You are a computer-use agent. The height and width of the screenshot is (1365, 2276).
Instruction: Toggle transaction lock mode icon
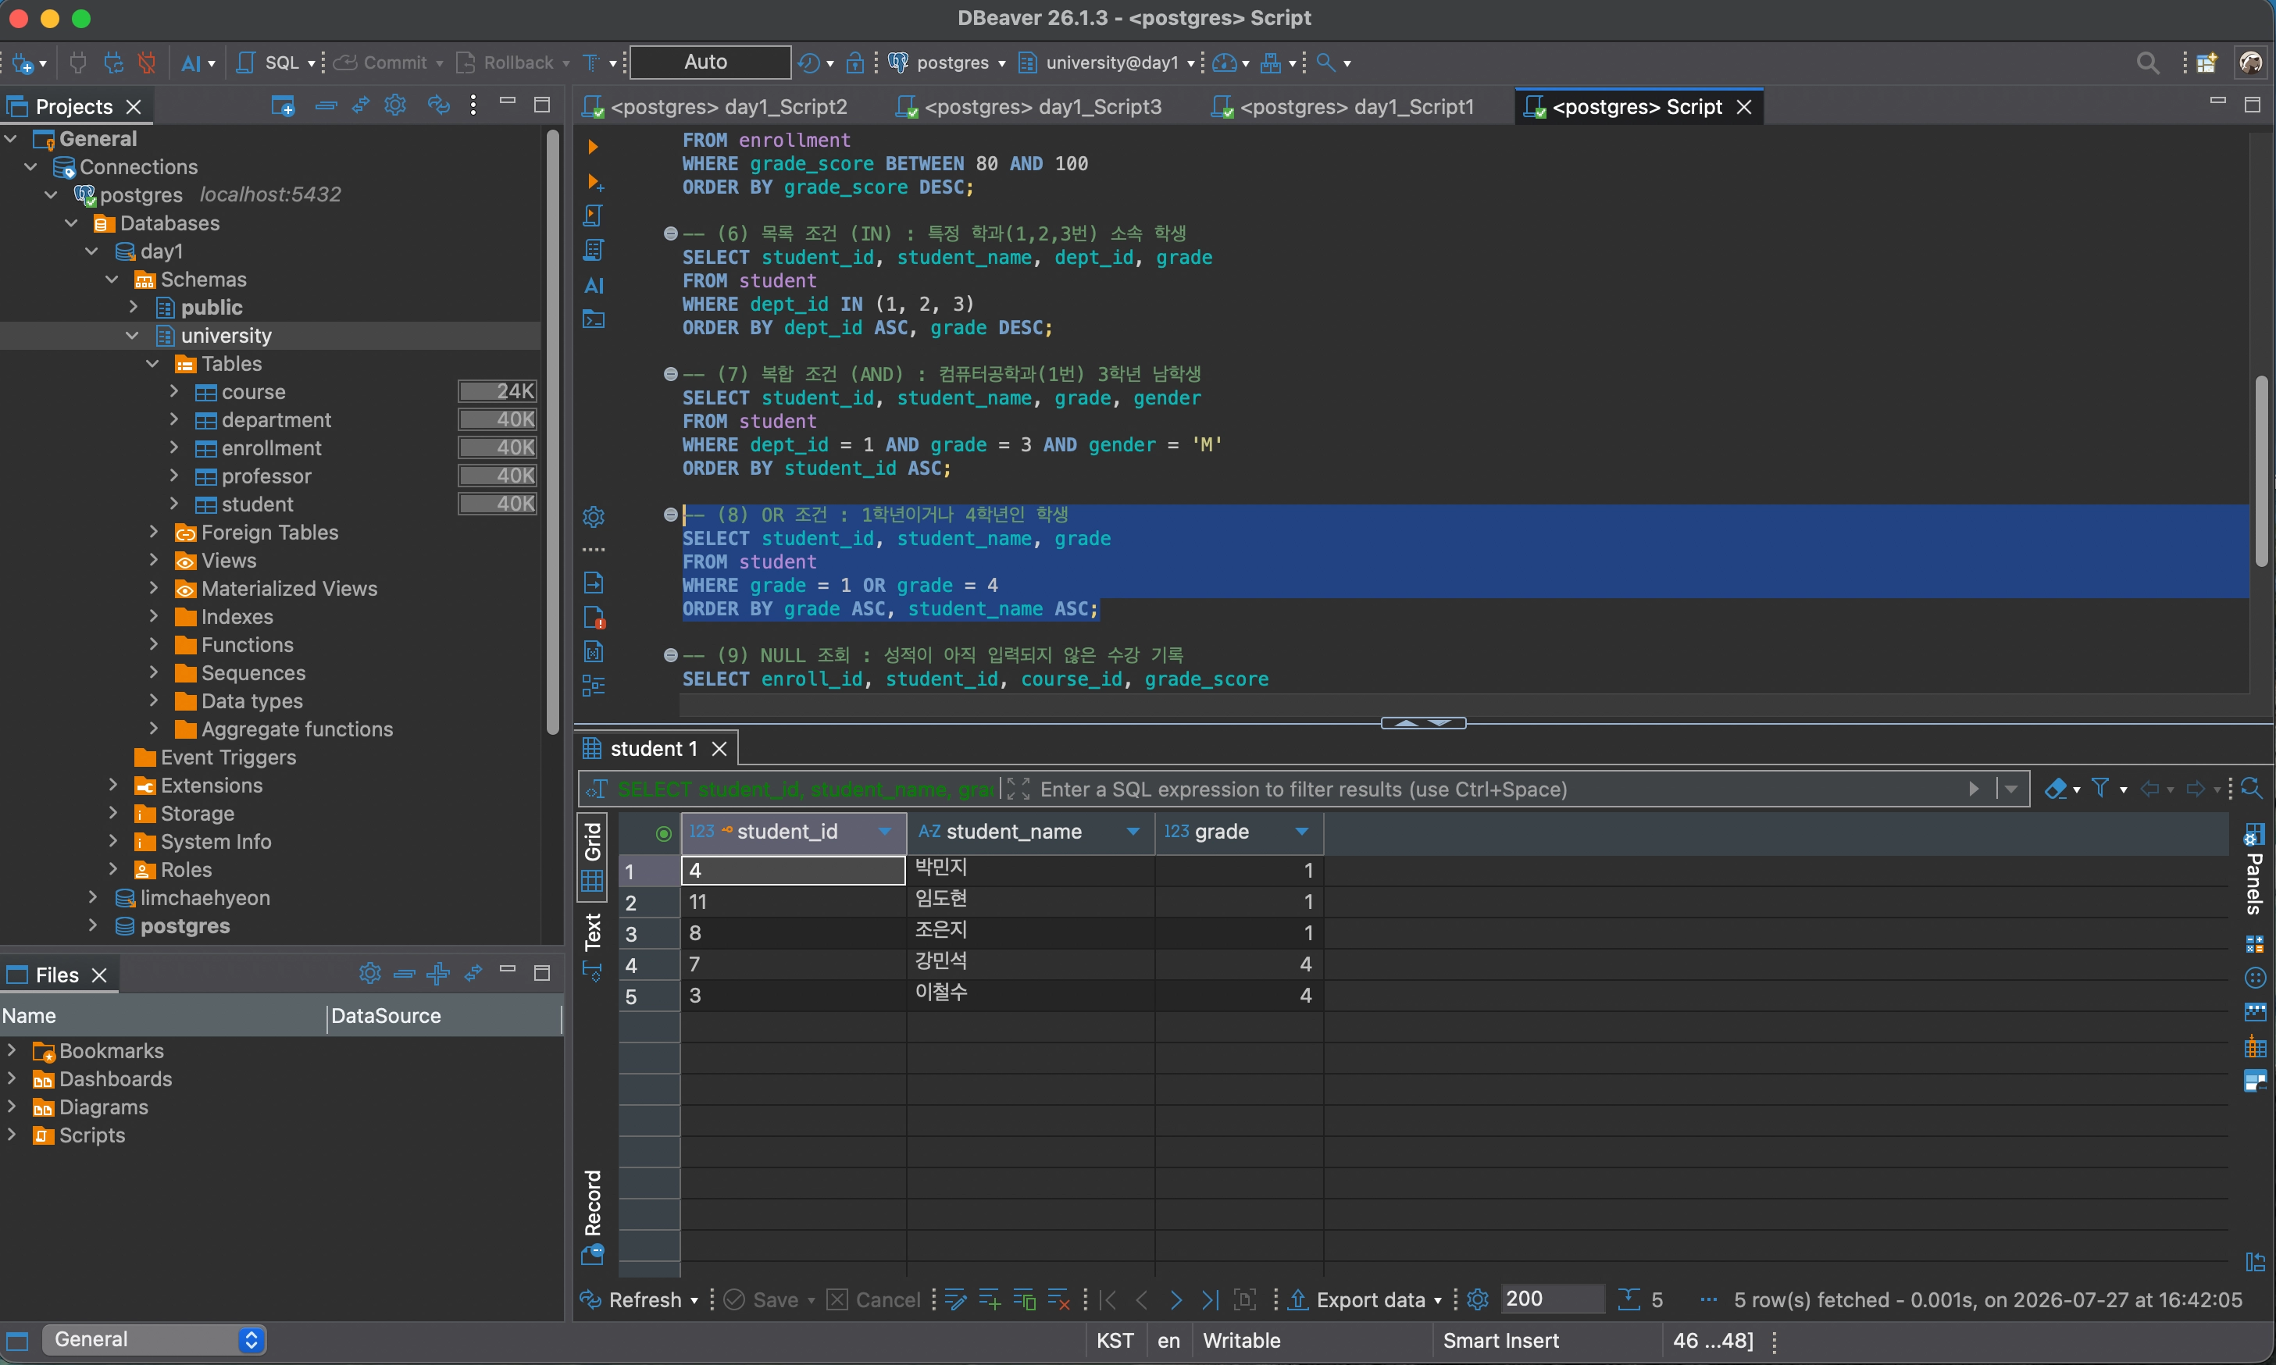tap(854, 62)
